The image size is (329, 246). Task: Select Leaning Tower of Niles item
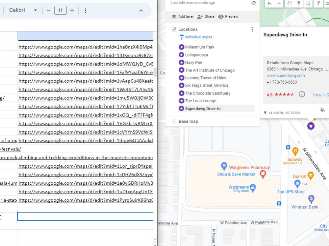[x=206, y=78]
